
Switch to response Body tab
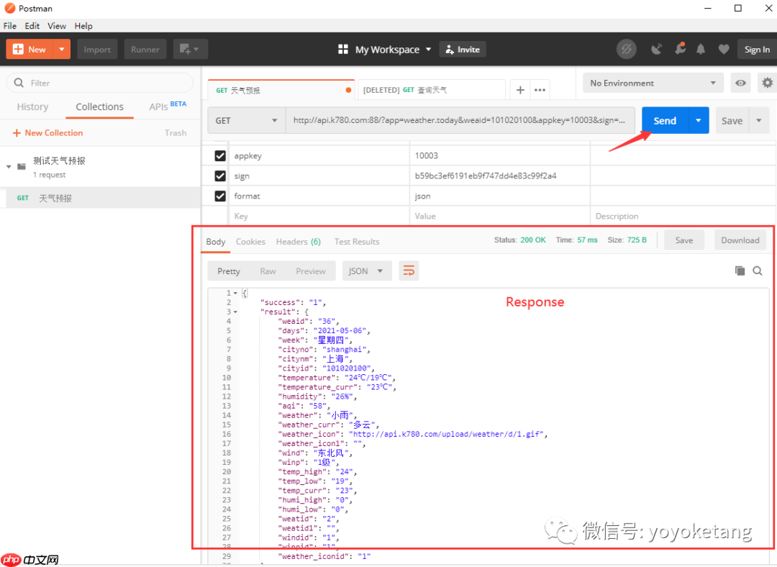[x=216, y=241]
